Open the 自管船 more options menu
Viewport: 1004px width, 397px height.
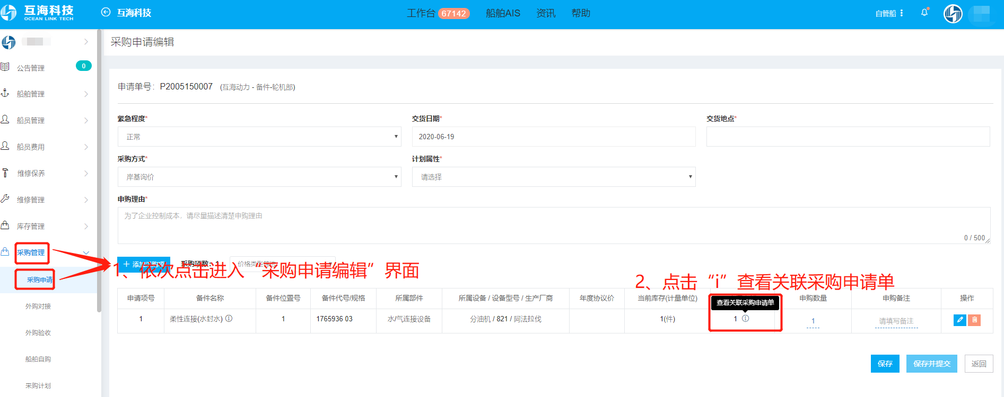pyautogui.click(x=902, y=13)
